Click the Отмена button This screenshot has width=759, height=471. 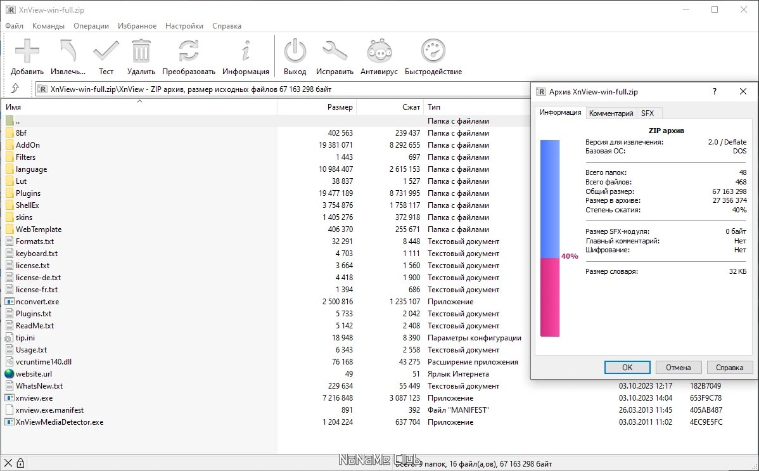(x=678, y=367)
